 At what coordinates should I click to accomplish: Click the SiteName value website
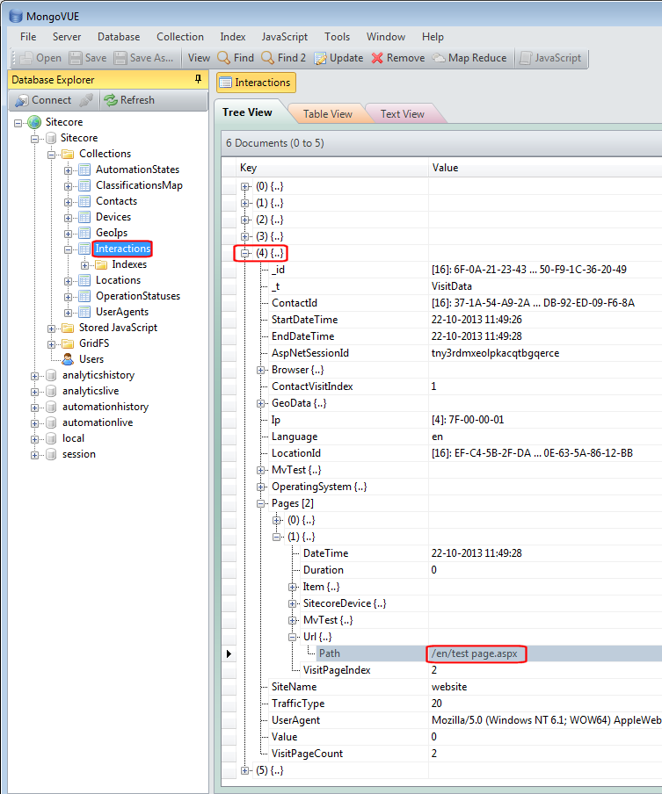click(x=449, y=687)
